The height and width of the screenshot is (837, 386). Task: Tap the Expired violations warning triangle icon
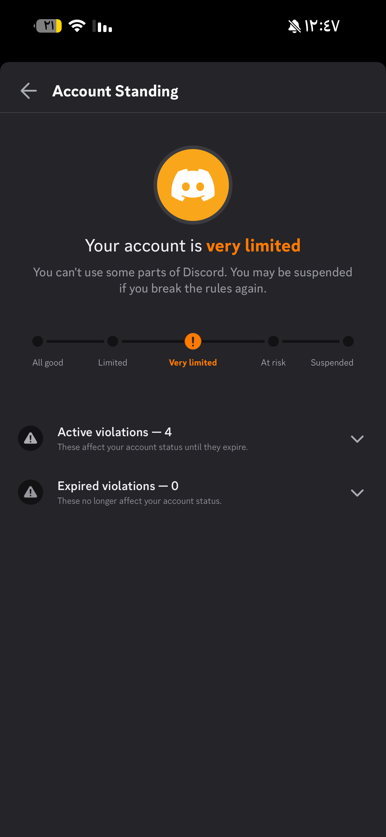point(31,492)
